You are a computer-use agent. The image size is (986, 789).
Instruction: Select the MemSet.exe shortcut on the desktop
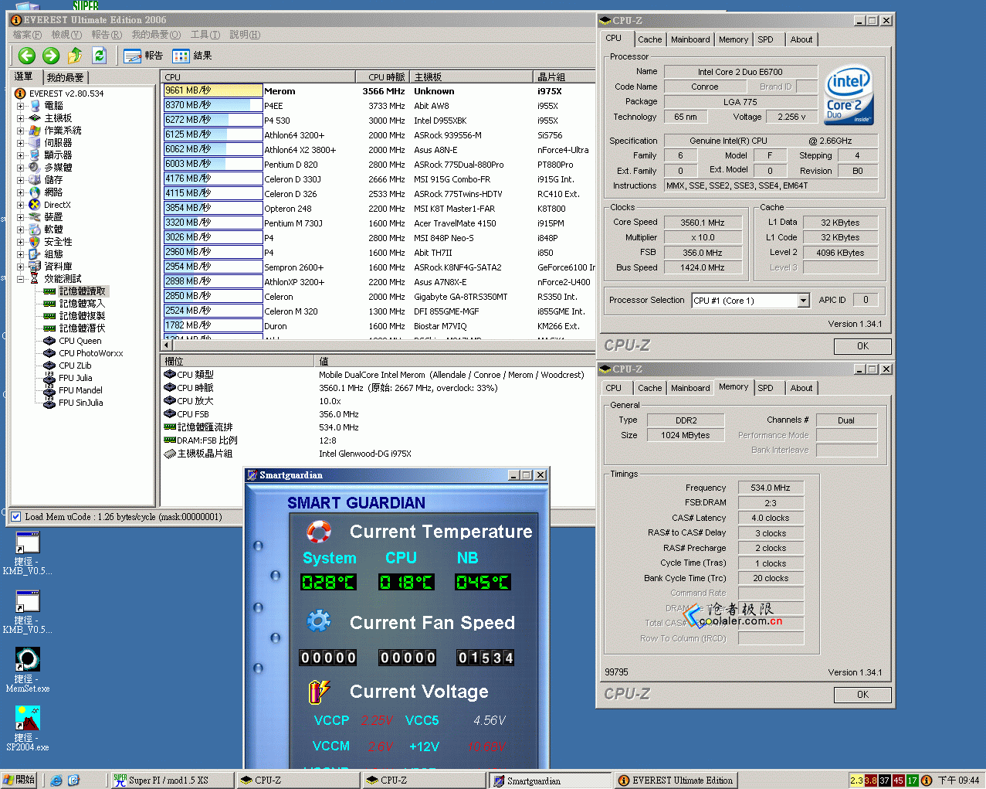click(x=28, y=669)
